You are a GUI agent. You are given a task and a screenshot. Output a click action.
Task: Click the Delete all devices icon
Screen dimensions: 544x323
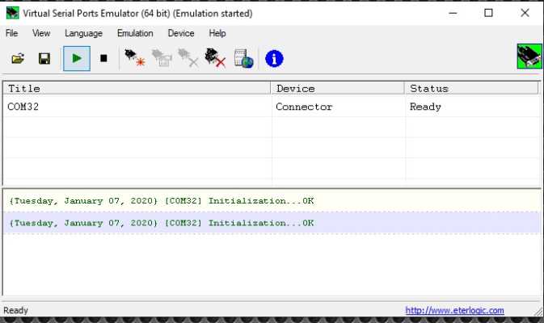point(215,58)
